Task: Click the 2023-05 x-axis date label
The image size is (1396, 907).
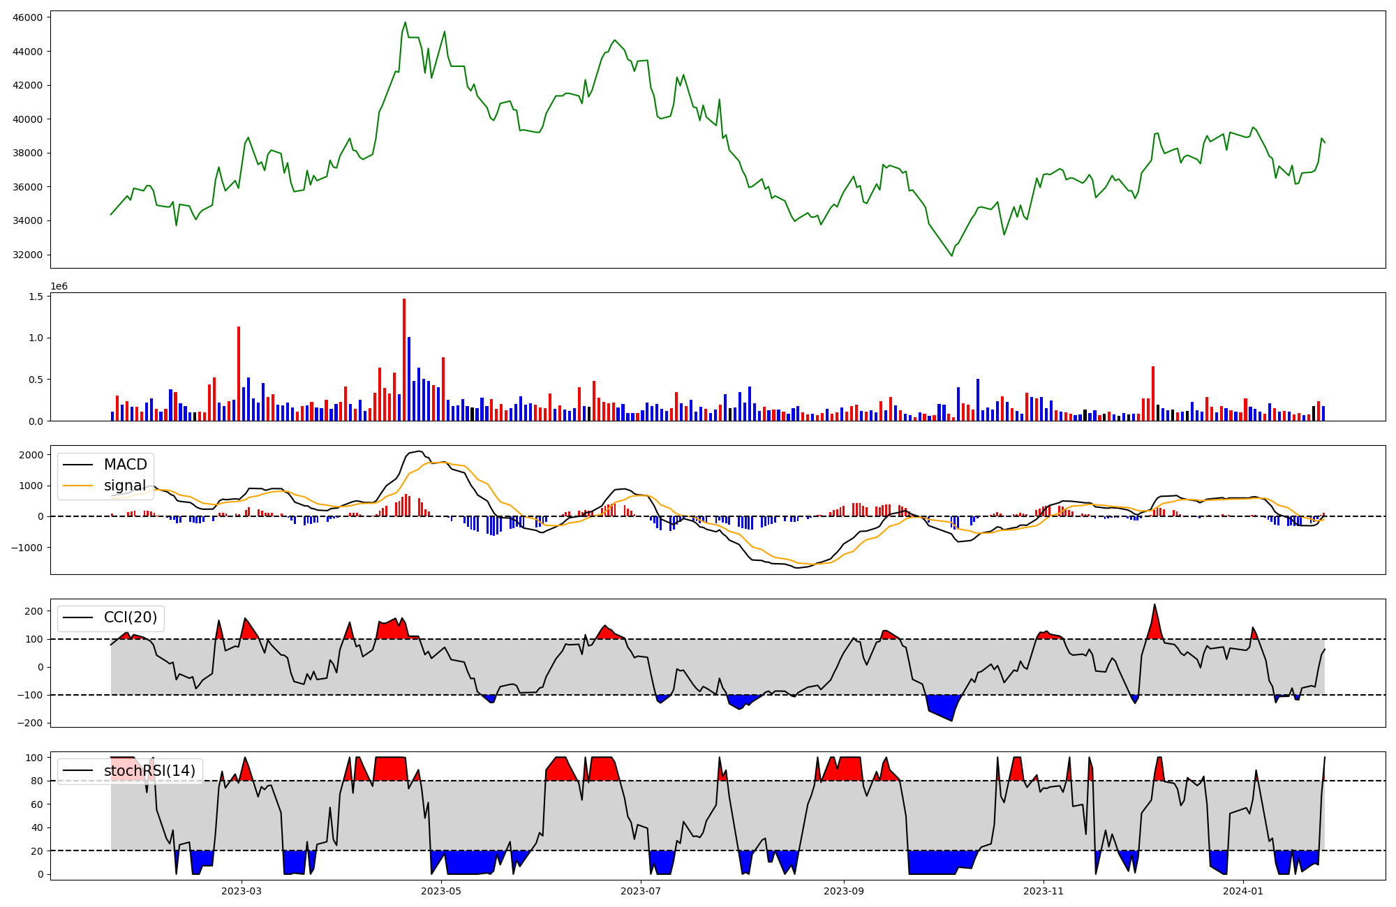Action: (x=441, y=891)
